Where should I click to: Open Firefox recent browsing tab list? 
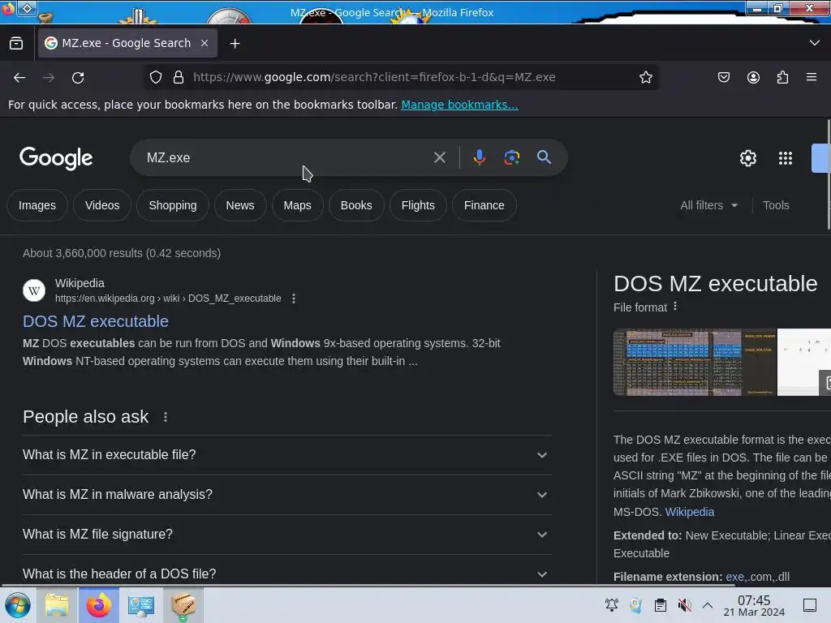click(16, 44)
